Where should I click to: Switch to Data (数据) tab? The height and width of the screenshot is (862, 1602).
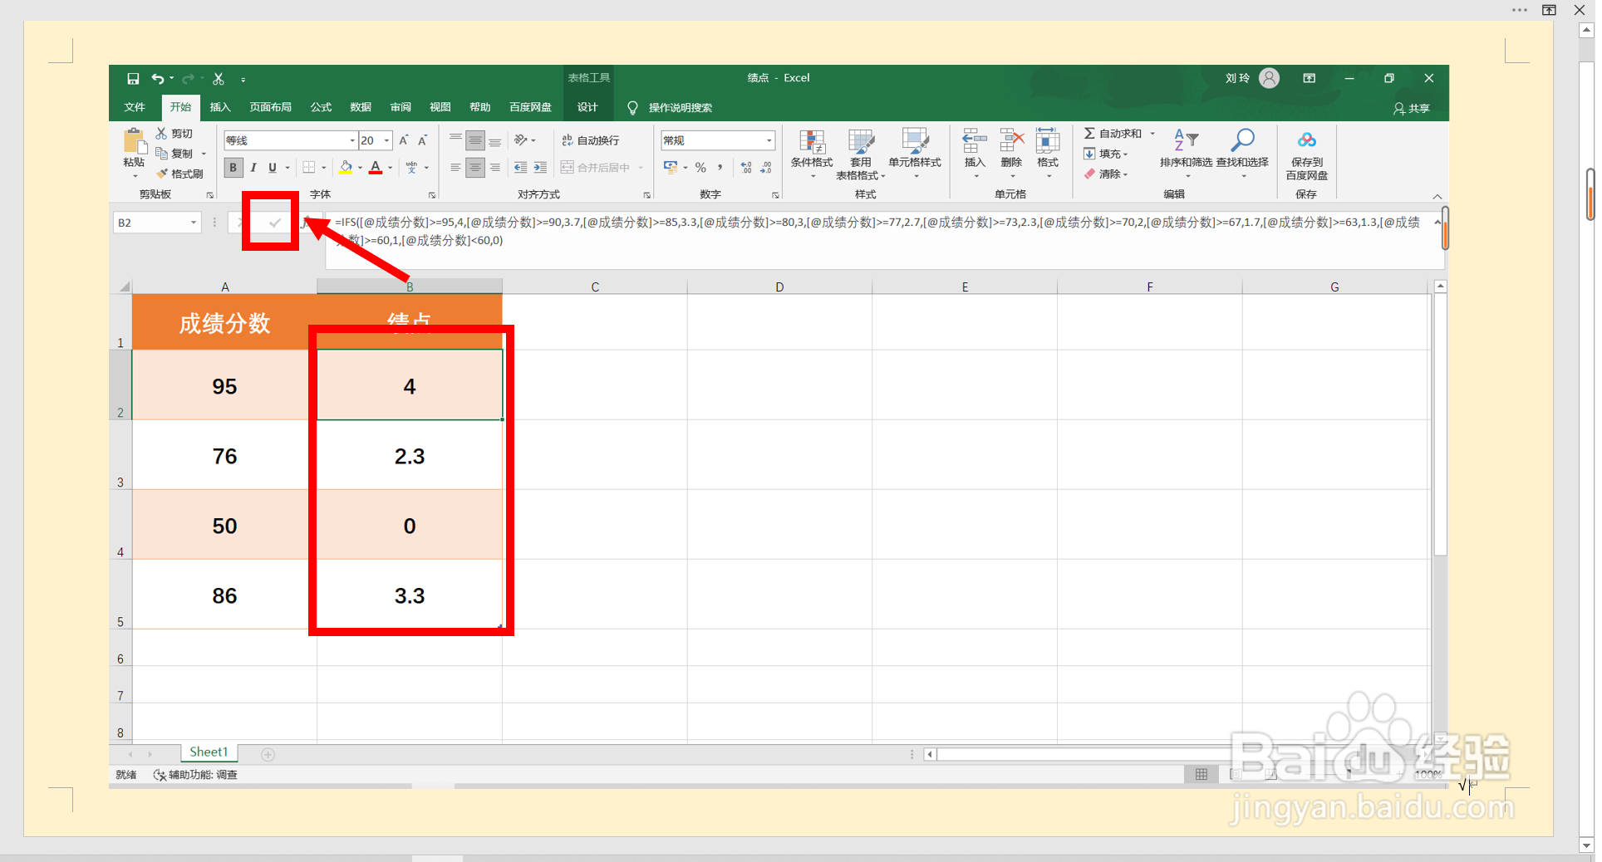tap(361, 107)
